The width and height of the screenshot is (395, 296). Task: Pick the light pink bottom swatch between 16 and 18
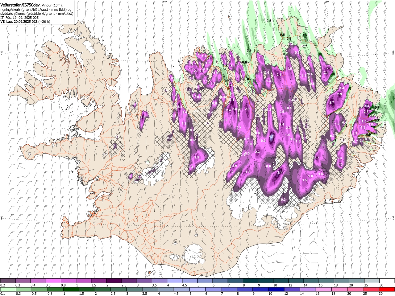point(323,289)
